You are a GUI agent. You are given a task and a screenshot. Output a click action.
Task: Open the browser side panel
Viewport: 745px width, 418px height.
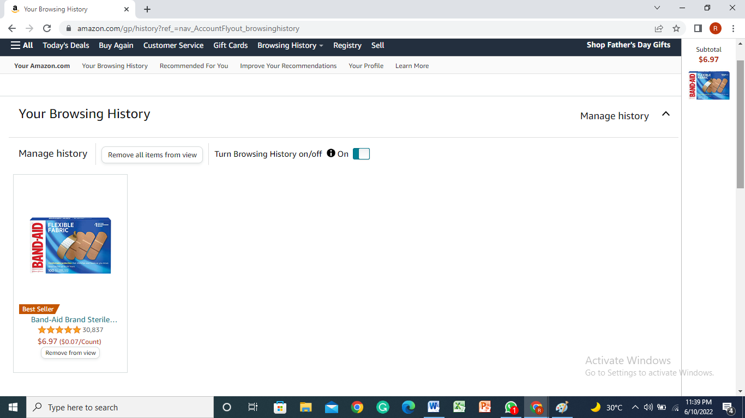(698, 28)
